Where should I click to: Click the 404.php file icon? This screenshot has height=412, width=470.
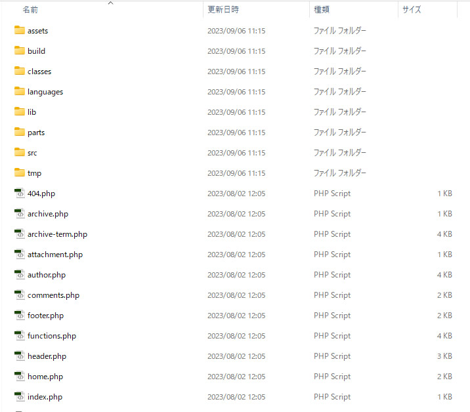[19, 194]
